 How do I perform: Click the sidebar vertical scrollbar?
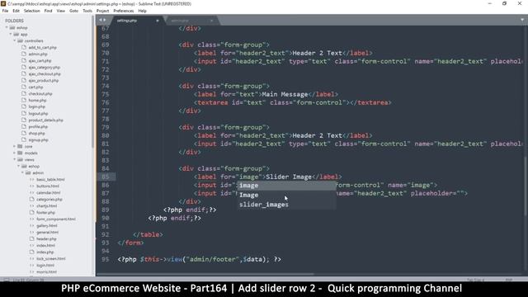(93, 81)
